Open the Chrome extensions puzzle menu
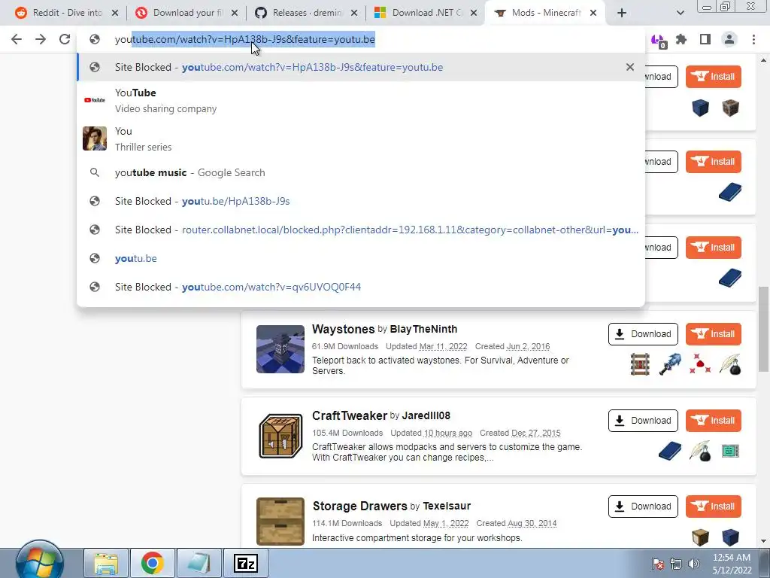The width and height of the screenshot is (770, 578). pyautogui.click(x=681, y=39)
